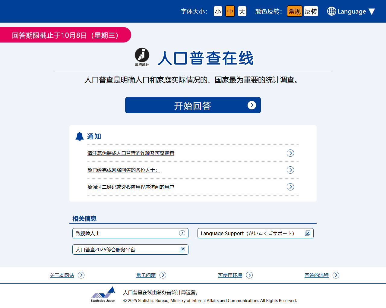Select the normal (常规) color mode
Viewport: 386px width, 308px height.
[294, 11]
